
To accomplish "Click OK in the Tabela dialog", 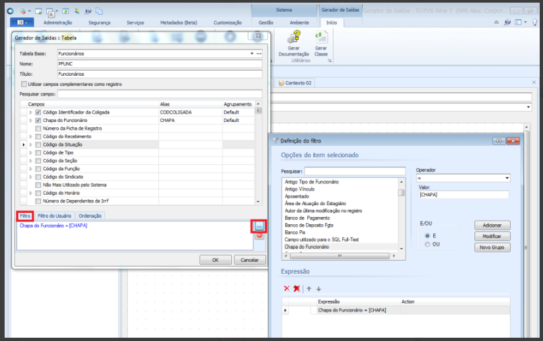I will point(215,260).
